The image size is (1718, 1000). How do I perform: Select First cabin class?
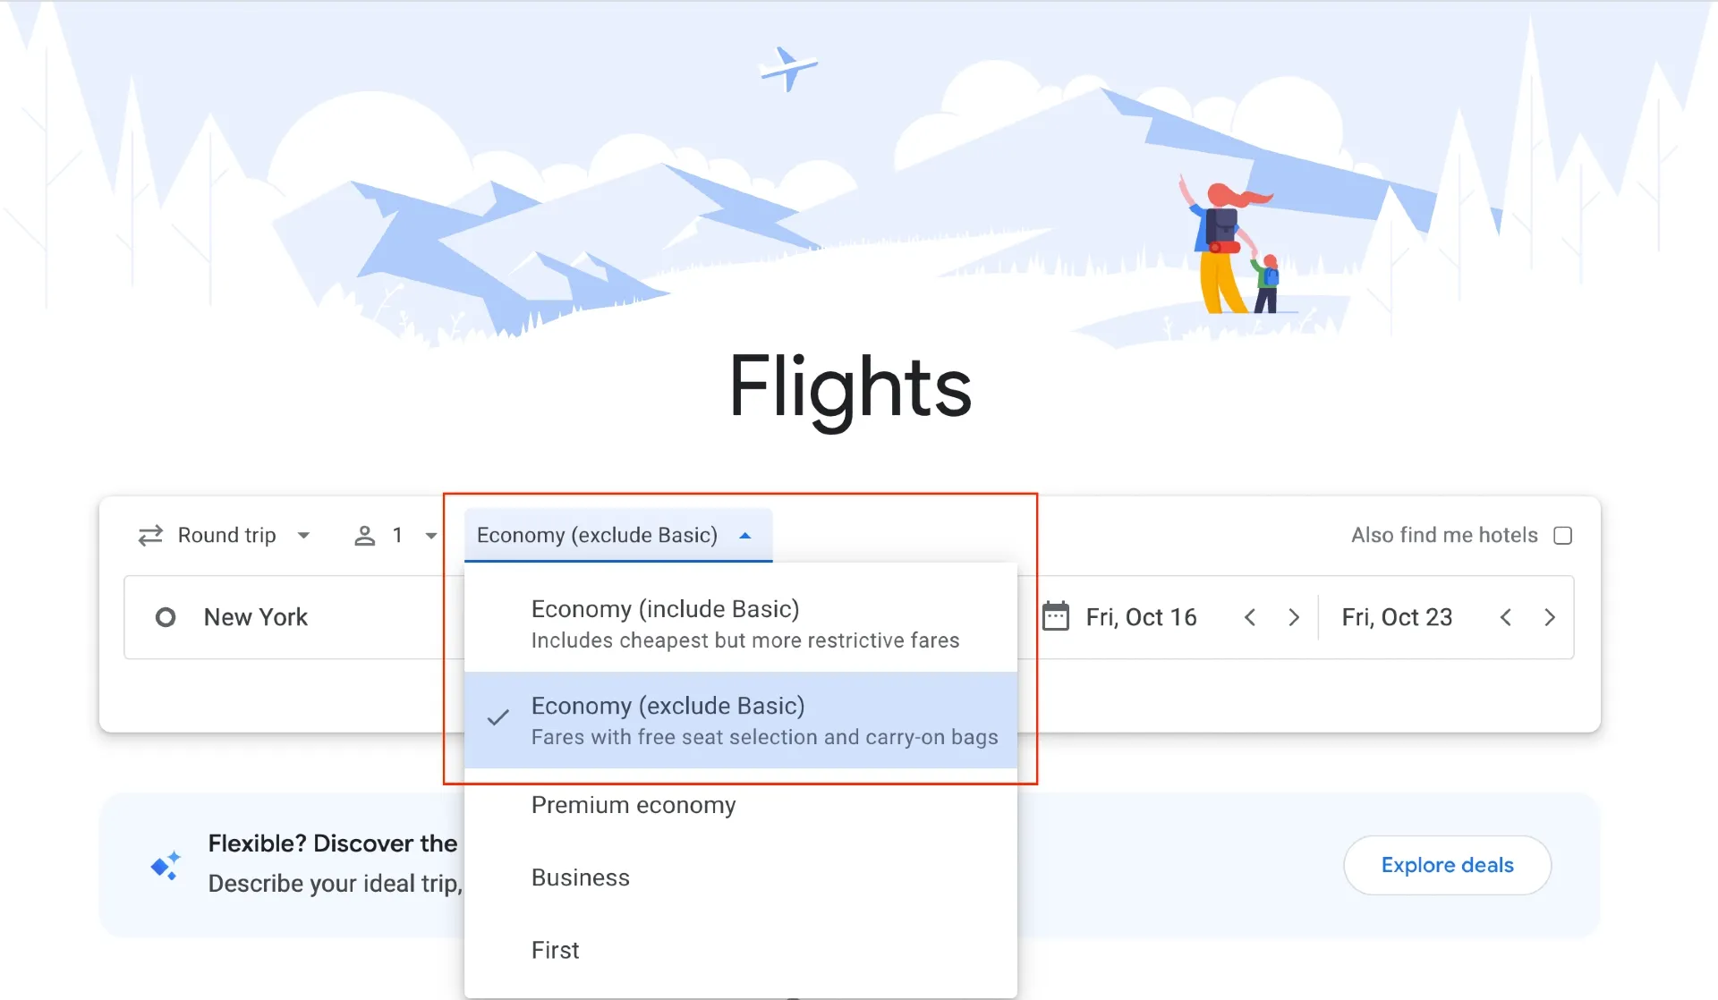[x=555, y=950]
